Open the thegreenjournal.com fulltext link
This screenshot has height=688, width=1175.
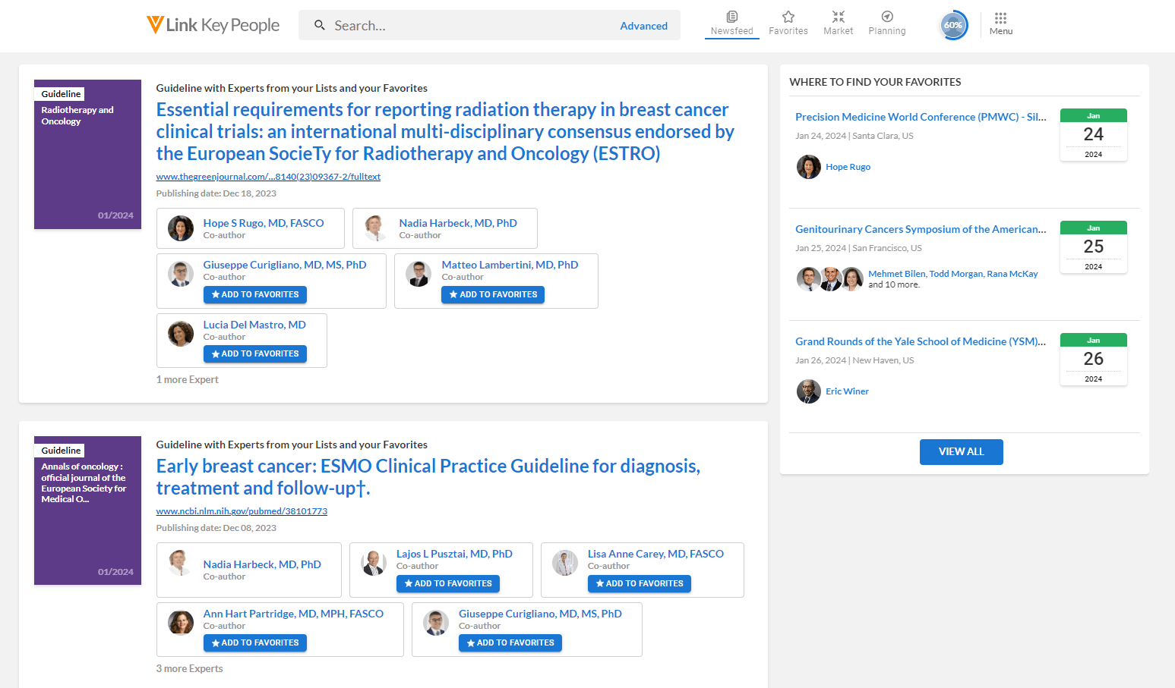[268, 177]
